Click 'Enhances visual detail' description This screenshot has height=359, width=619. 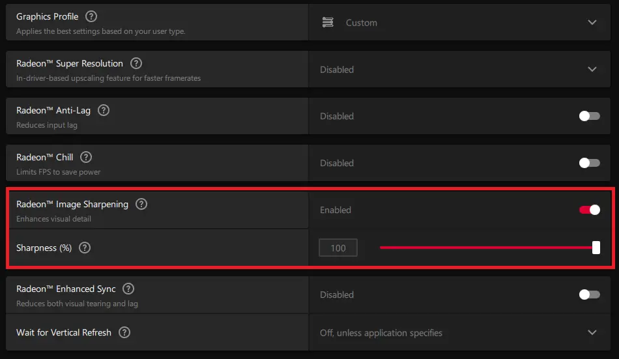pos(53,219)
